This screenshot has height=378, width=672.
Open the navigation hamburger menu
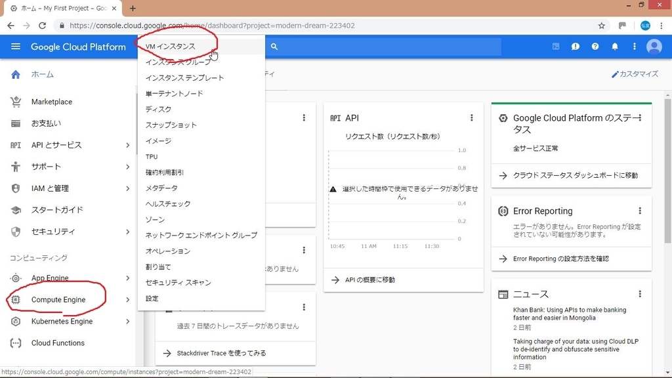16,47
